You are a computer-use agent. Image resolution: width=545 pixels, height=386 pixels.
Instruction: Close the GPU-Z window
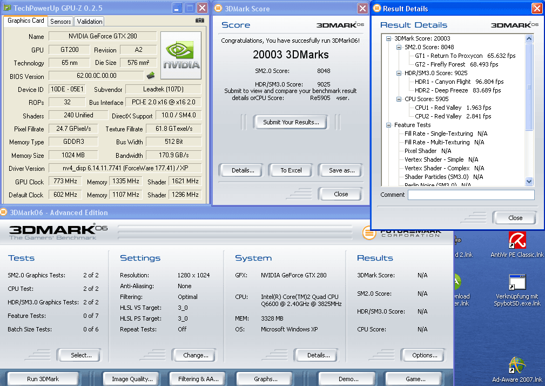coord(203,8)
